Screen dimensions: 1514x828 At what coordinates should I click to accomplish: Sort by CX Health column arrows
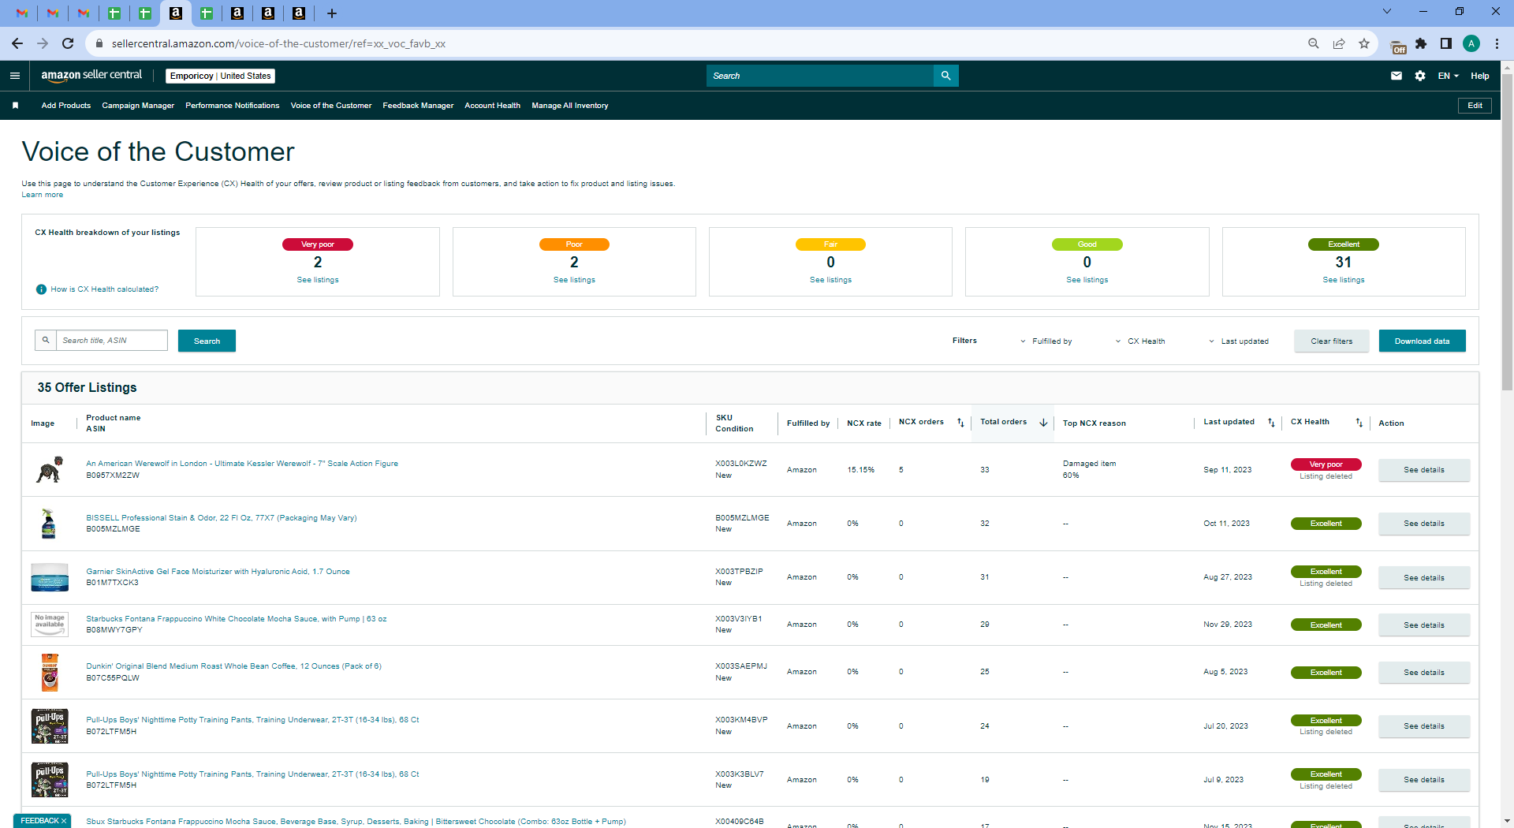coord(1359,423)
